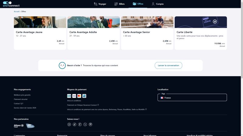Click the Voyager route icon
Image resolution: width=243 pixels, height=136 pixels.
(96, 4)
